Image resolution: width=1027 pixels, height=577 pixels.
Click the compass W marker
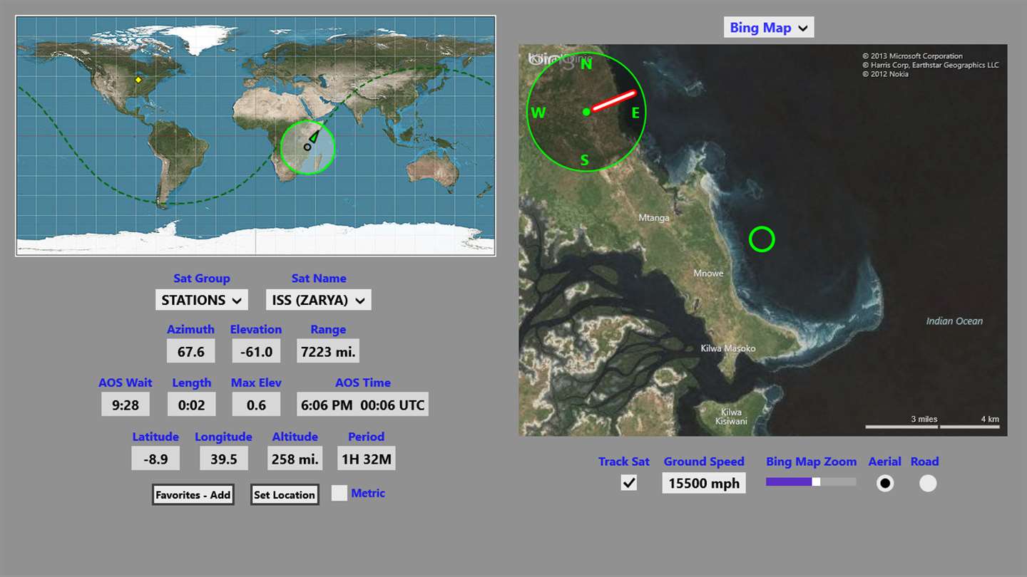(x=538, y=113)
